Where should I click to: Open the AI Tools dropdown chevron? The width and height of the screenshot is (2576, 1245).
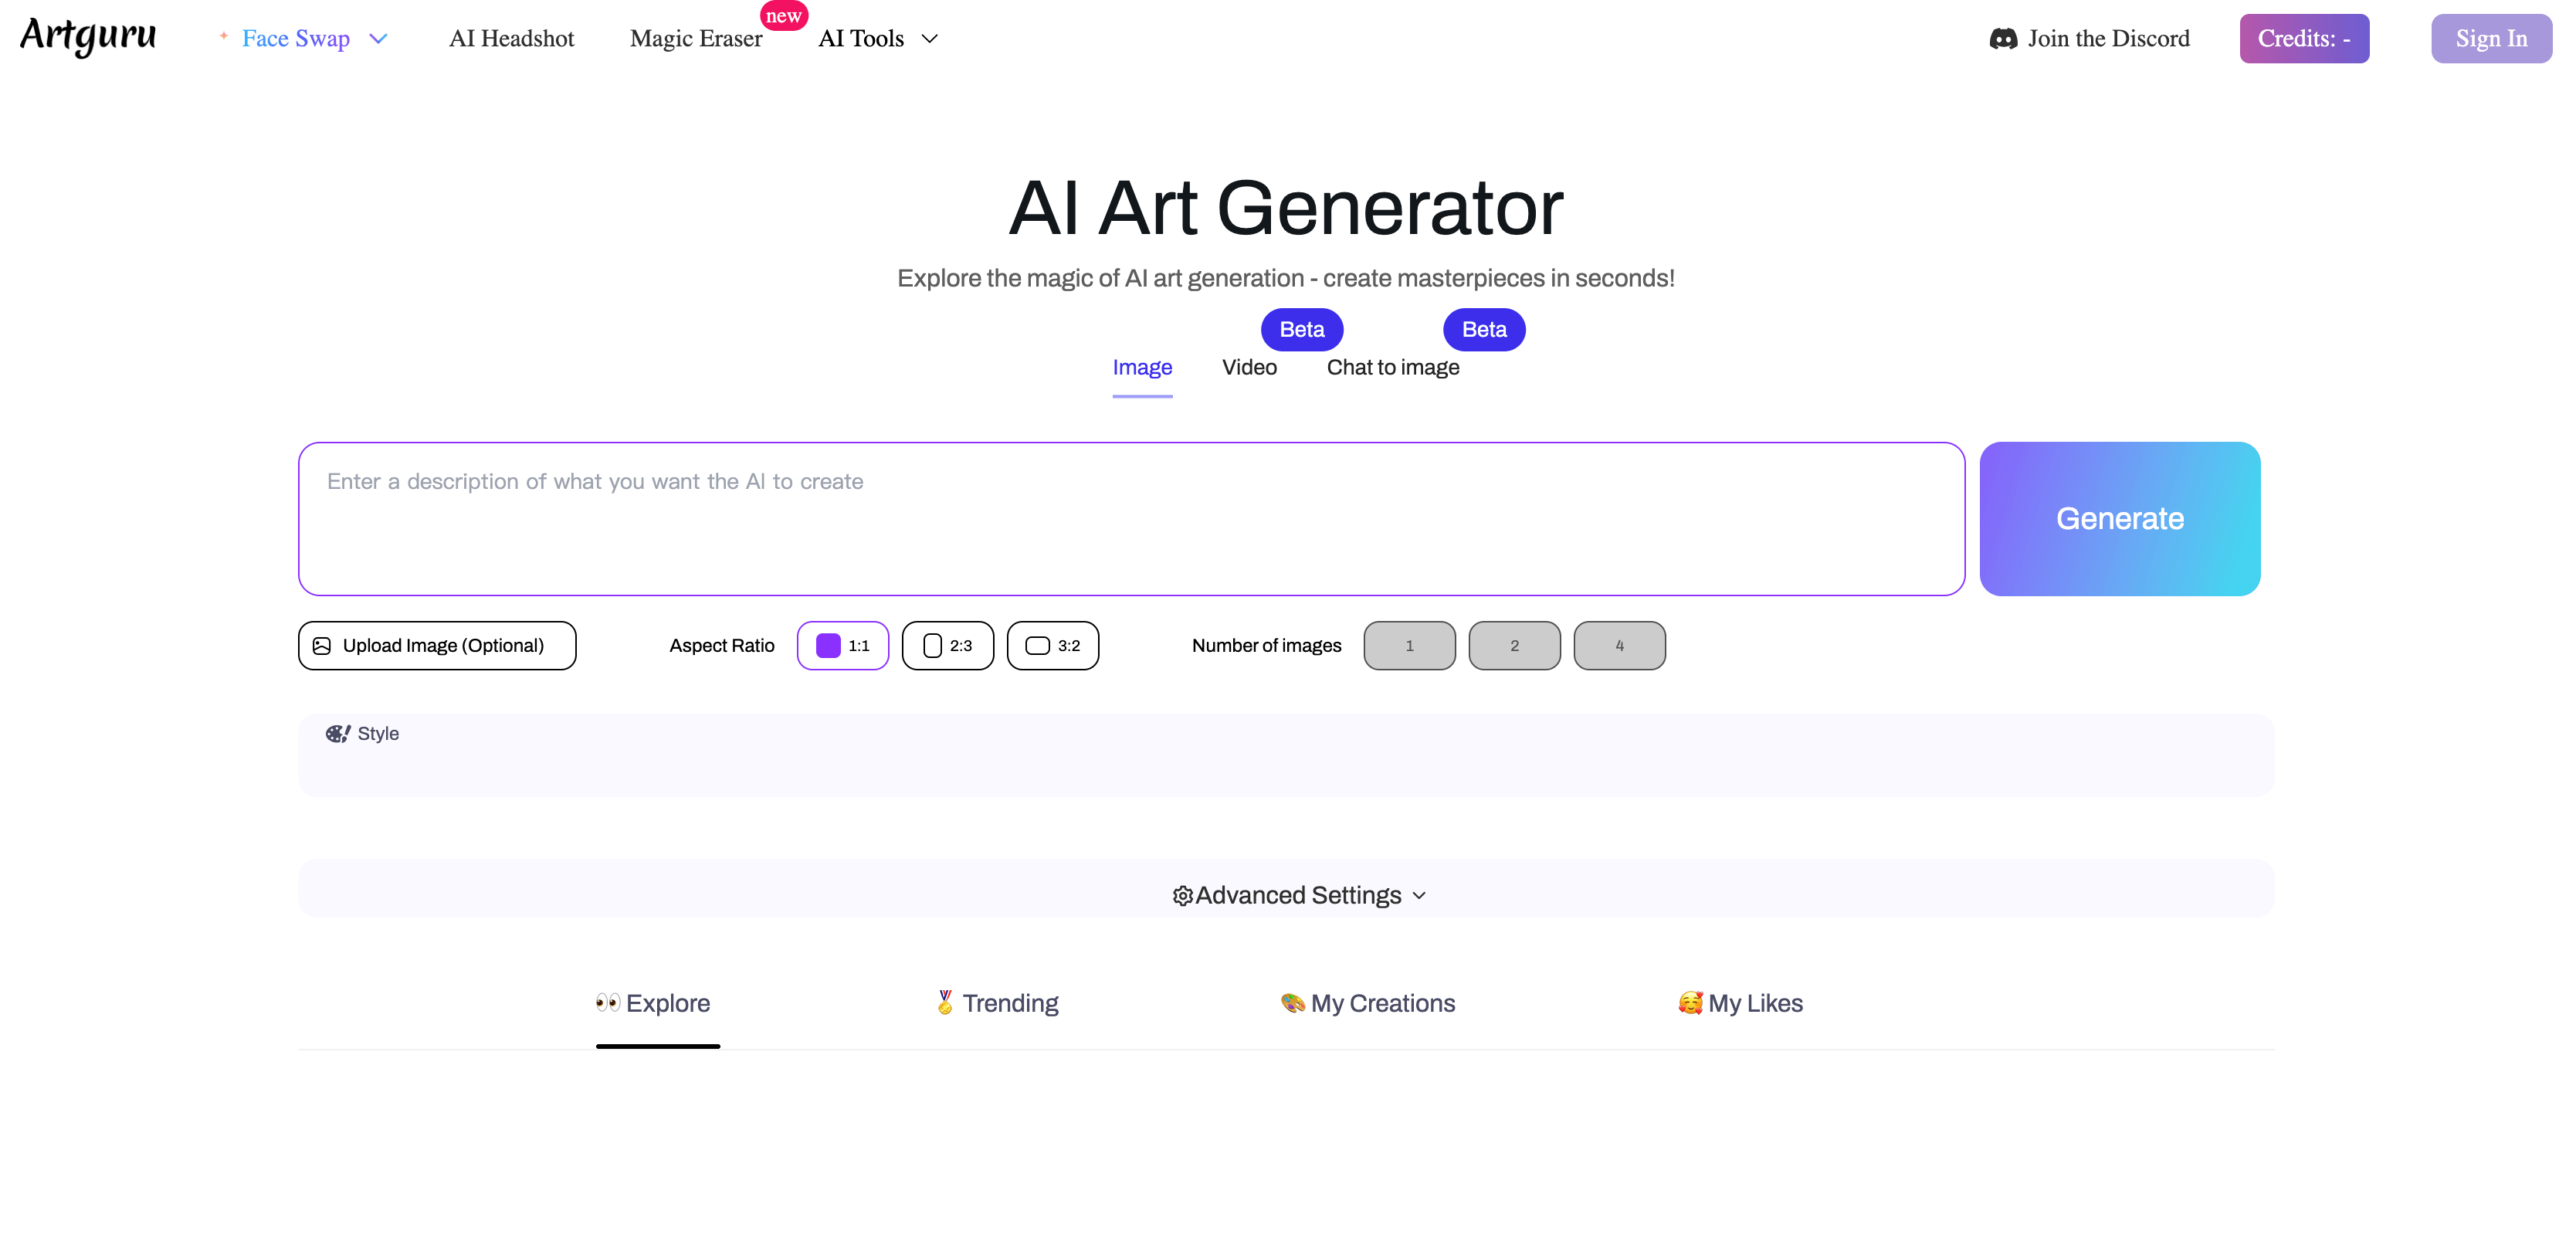click(930, 39)
